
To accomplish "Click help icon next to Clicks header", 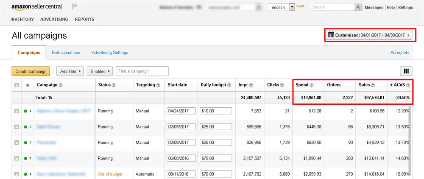I will [x=282, y=85].
